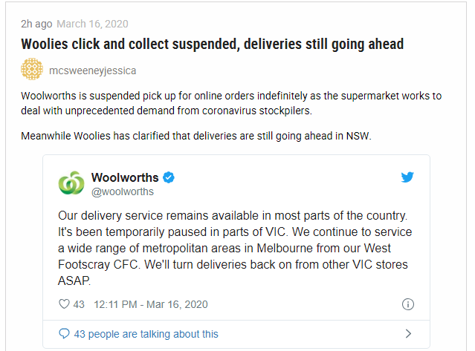Click sentence about deliveries in NSW
475x351 pixels.
tap(196, 136)
